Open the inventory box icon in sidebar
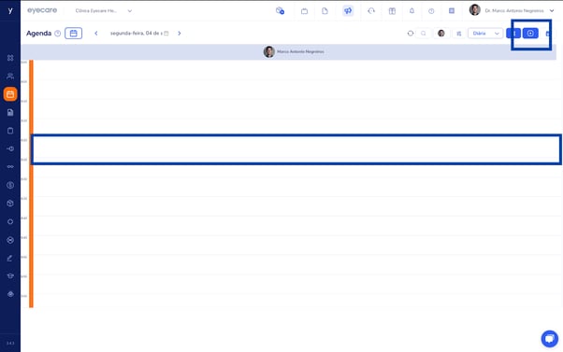The height and width of the screenshot is (352, 563). [10, 204]
